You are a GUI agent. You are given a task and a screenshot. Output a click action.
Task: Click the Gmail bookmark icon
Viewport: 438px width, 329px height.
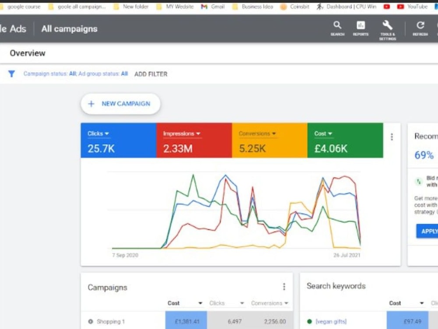[204, 7]
